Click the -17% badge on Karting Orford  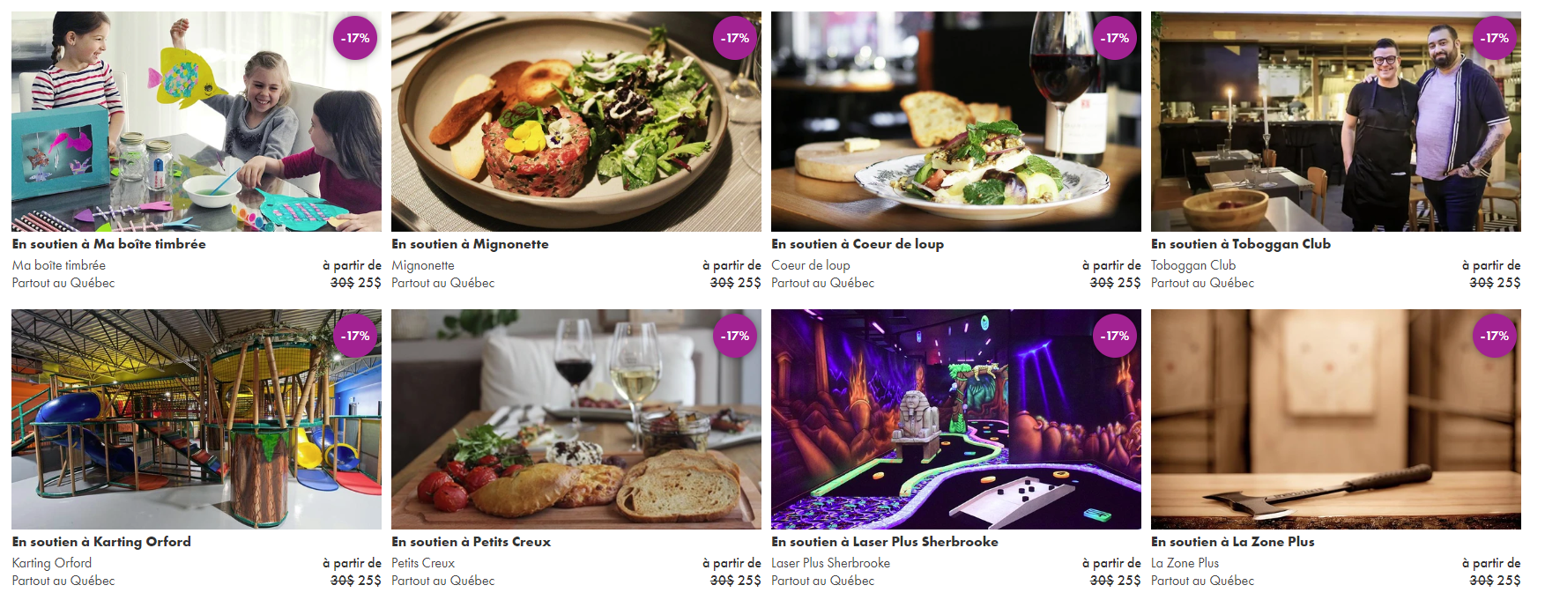coord(355,336)
